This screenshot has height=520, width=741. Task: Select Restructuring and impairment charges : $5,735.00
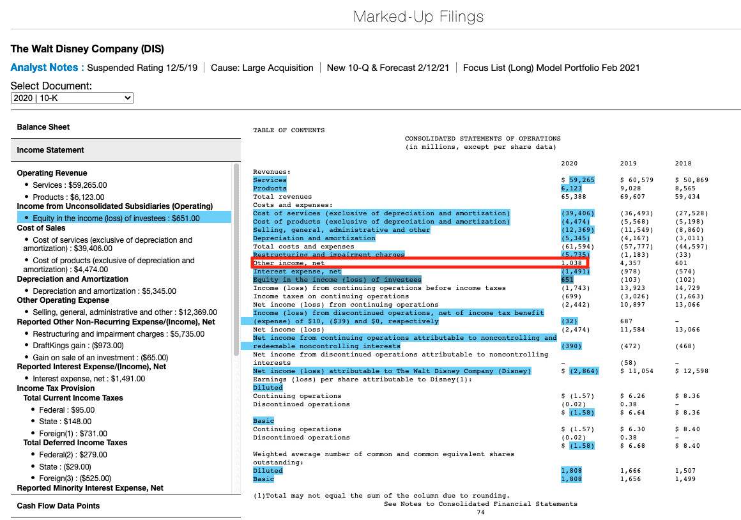click(x=119, y=333)
